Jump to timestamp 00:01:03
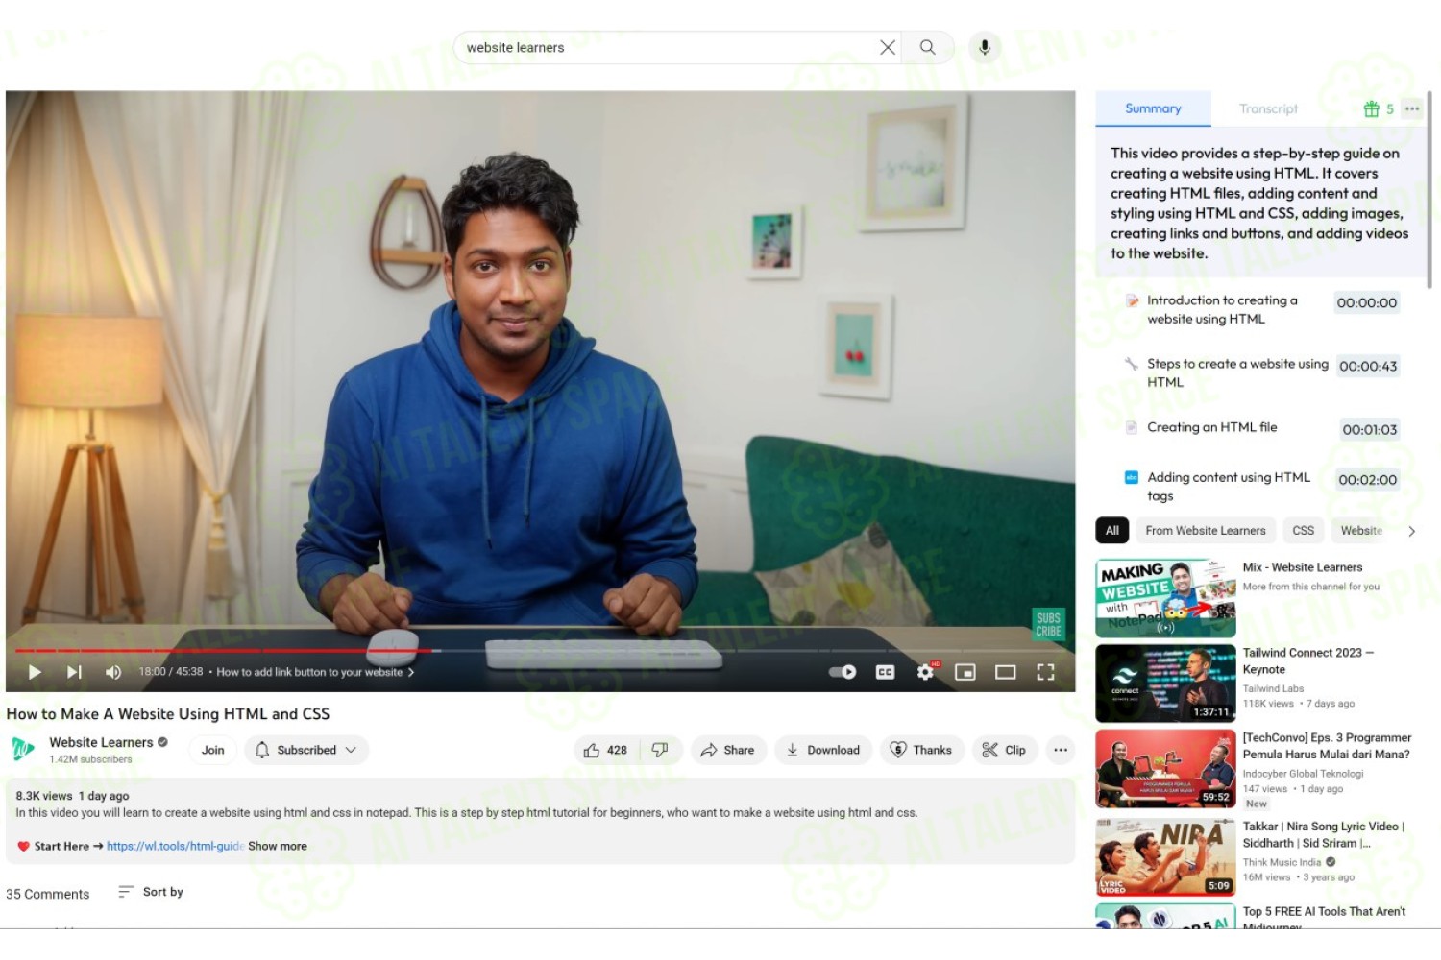 [1370, 429]
